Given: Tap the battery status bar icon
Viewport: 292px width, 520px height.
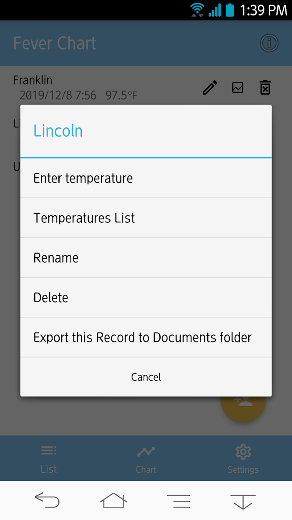Looking at the screenshot, I should pyautogui.click(x=230, y=10).
